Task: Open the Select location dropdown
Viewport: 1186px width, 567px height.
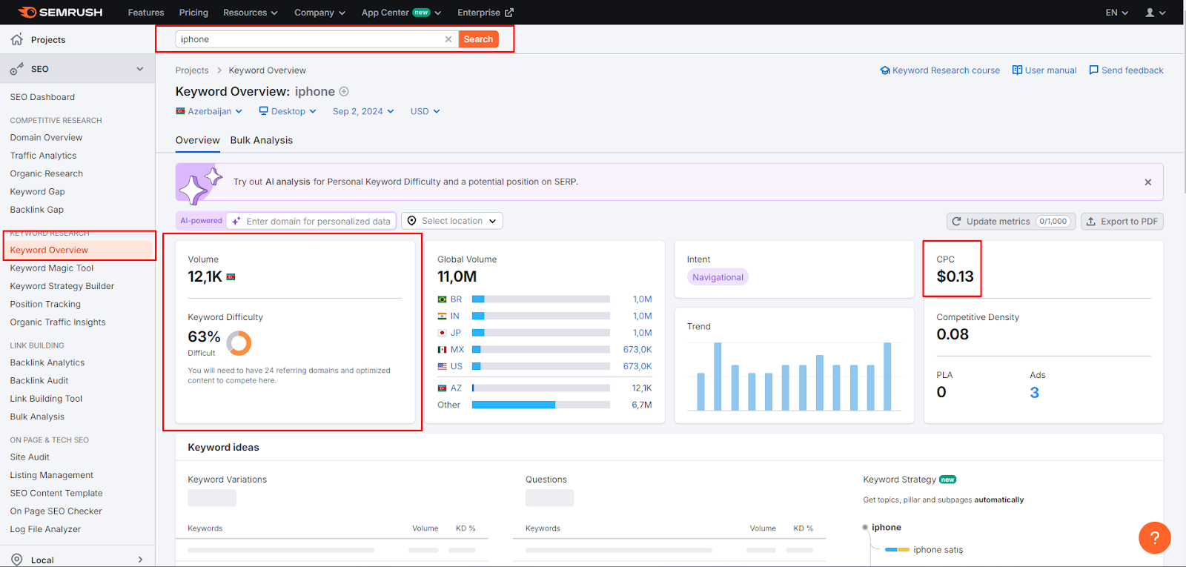Action: click(x=452, y=221)
